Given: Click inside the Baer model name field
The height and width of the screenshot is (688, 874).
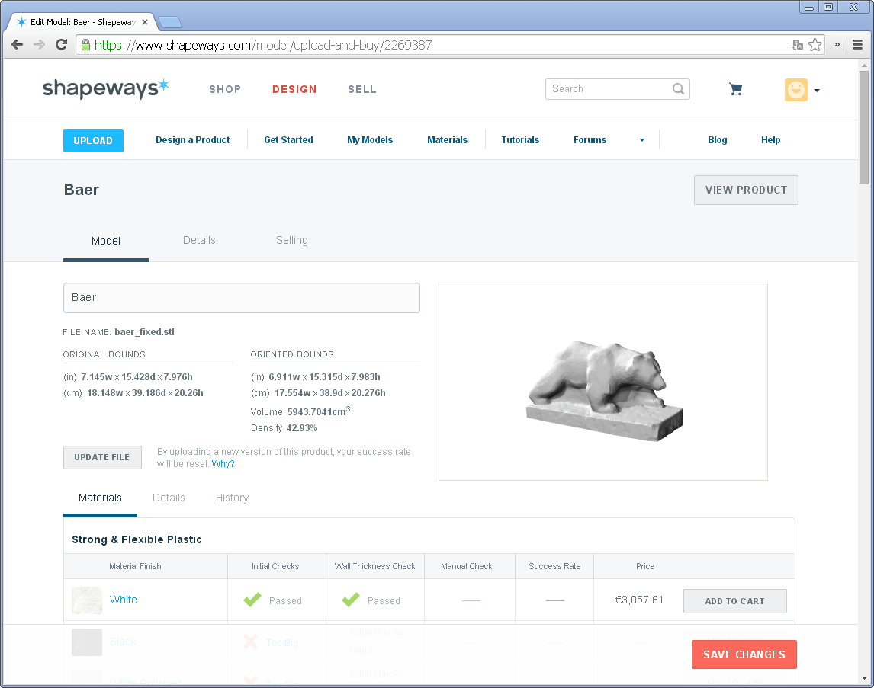Looking at the screenshot, I should click(x=241, y=297).
